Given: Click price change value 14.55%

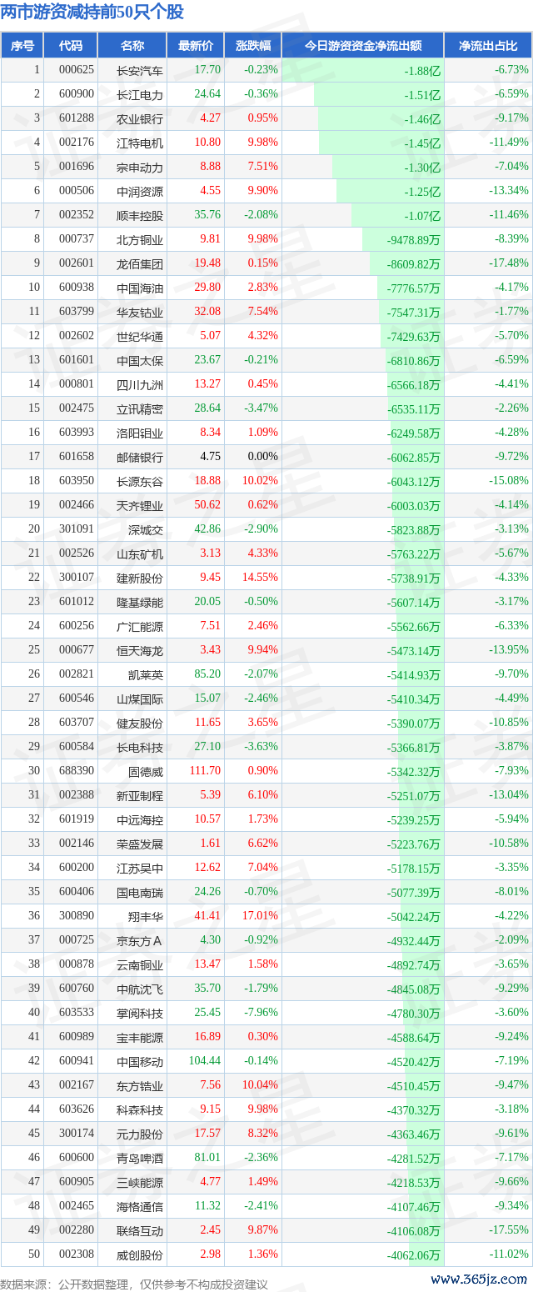Looking at the screenshot, I should coord(262,578).
